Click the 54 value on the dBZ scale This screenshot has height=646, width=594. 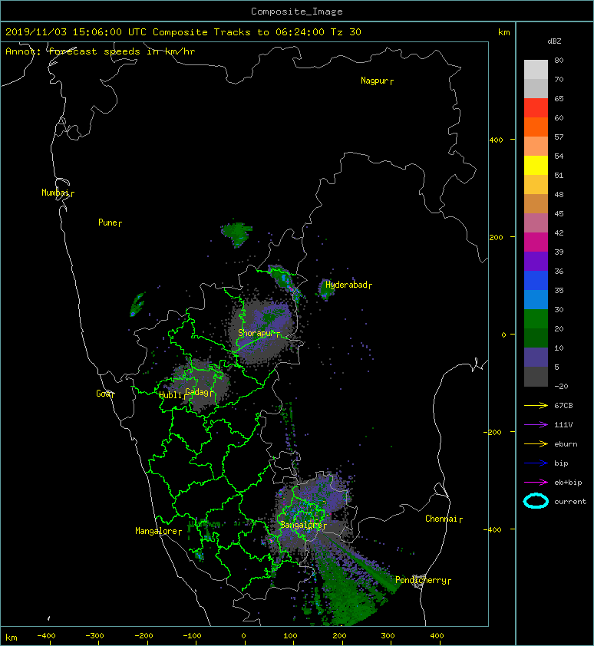tap(559, 157)
